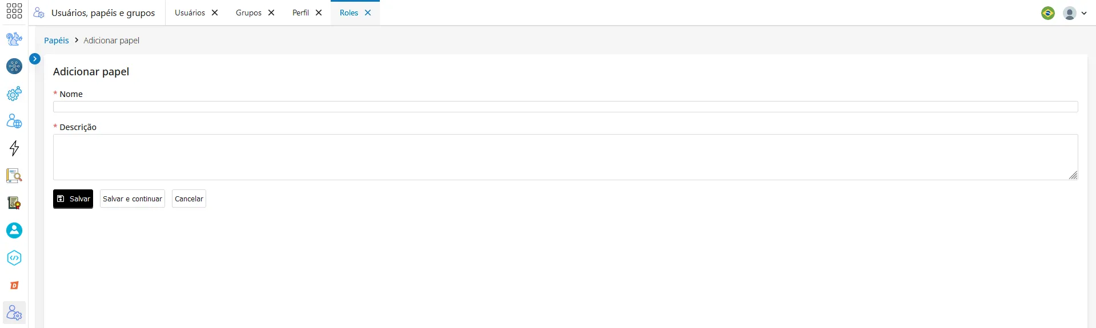1096x328 pixels.
Task: Click the Salvar e continuar button
Action: point(133,199)
